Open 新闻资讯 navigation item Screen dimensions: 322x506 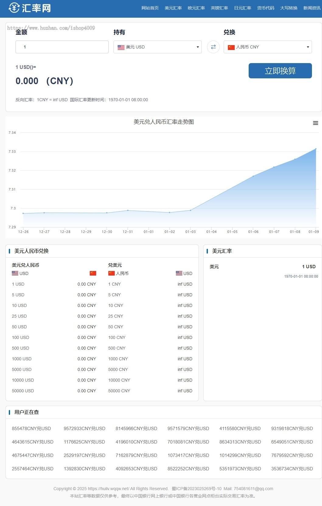(x=312, y=8)
